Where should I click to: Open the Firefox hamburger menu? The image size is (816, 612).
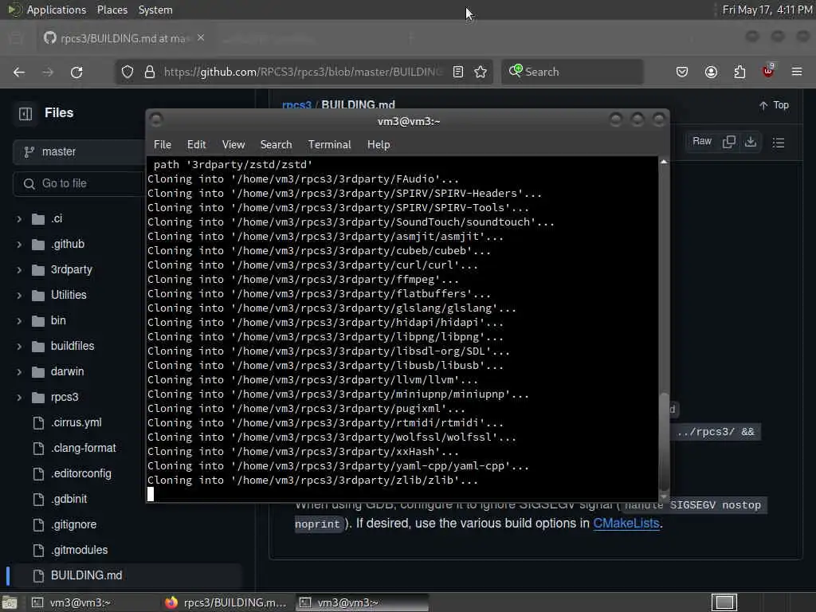tap(797, 72)
